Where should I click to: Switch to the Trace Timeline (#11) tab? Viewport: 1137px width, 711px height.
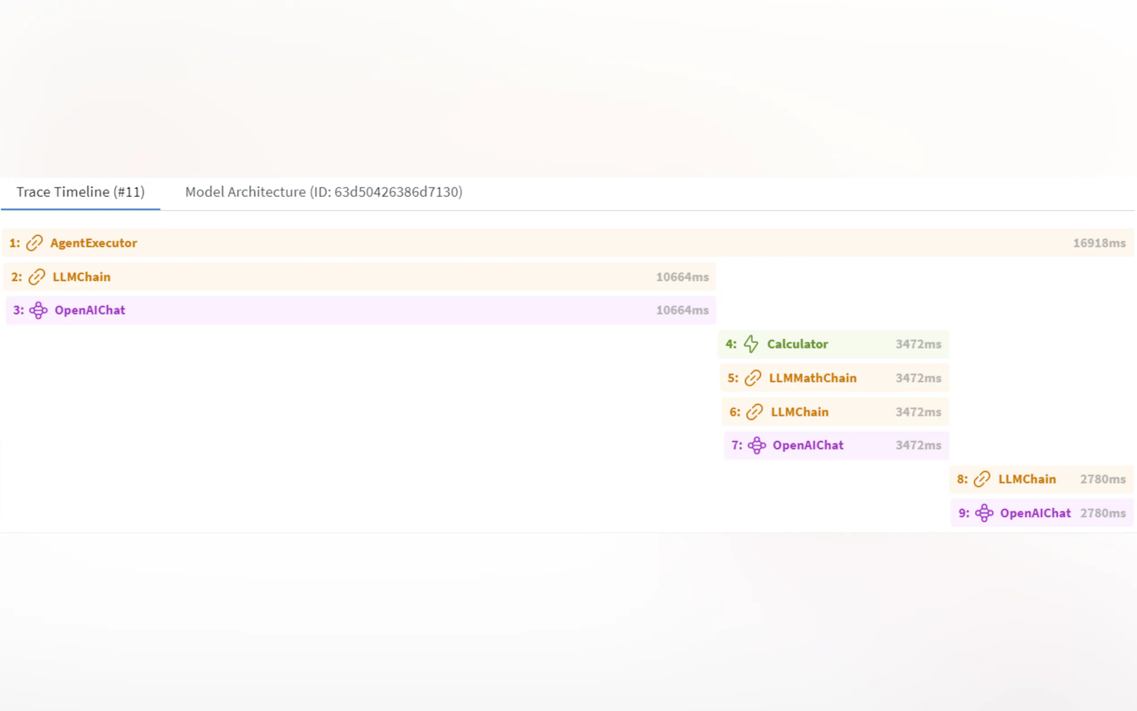(81, 192)
